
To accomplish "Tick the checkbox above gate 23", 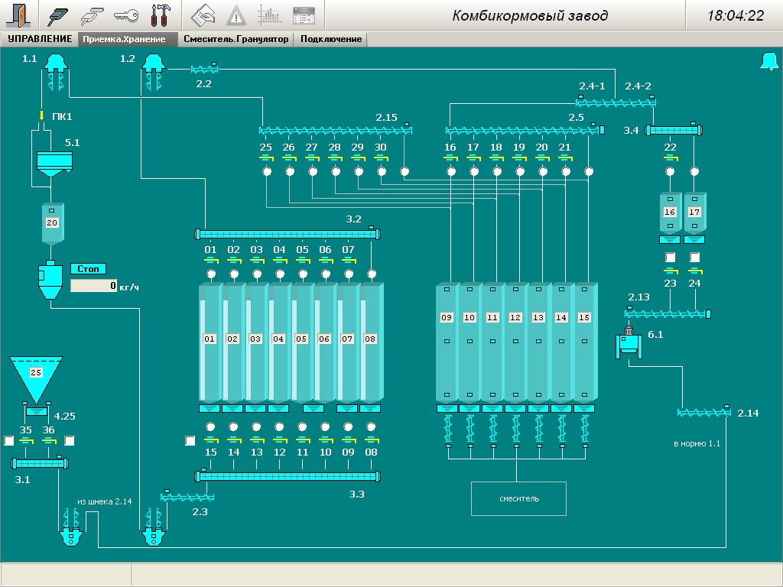I will click(671, 258).
